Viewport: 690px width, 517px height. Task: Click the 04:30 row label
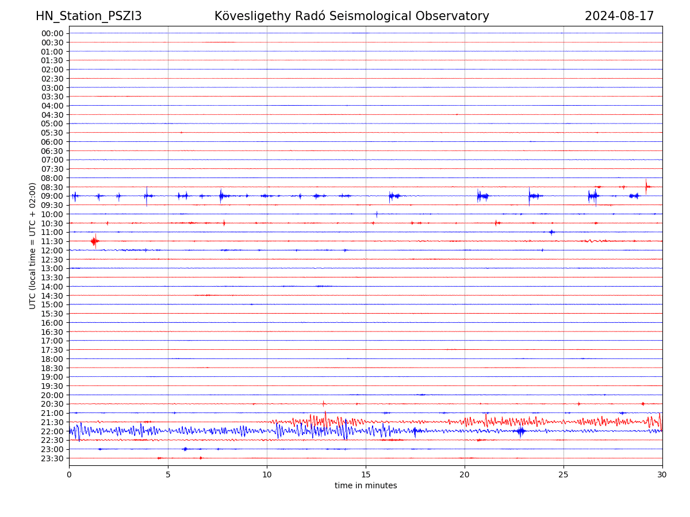coord(52,114)
